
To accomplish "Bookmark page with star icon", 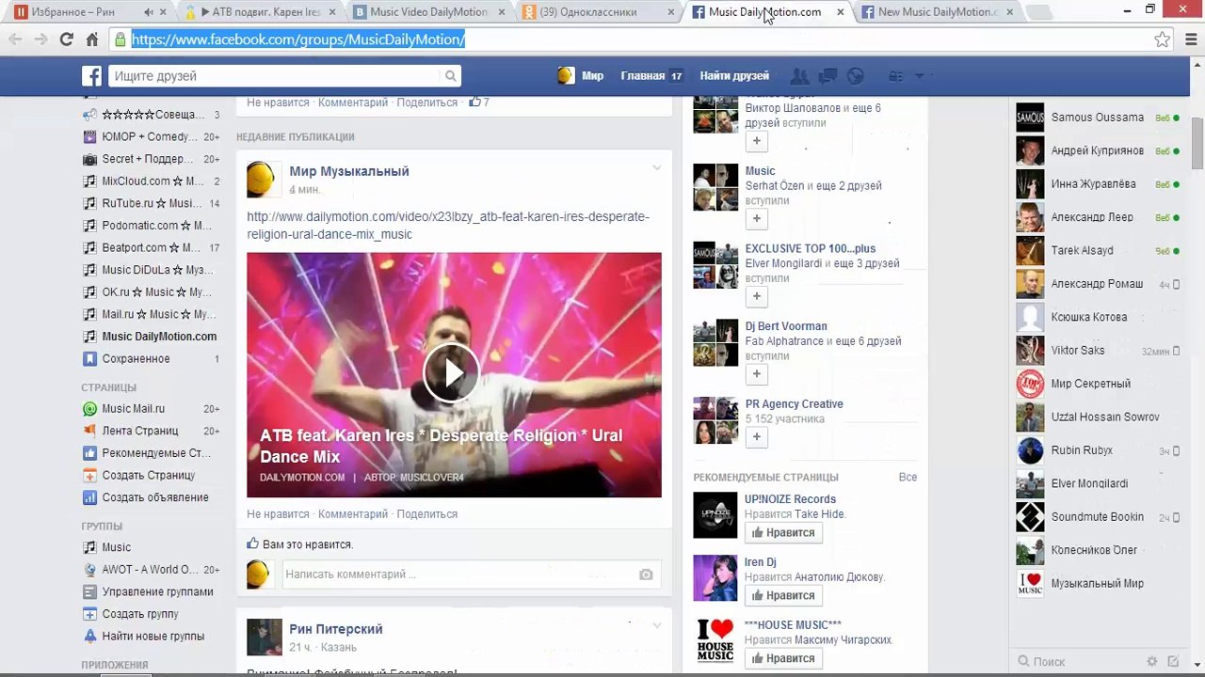I will coord(1163,39).
